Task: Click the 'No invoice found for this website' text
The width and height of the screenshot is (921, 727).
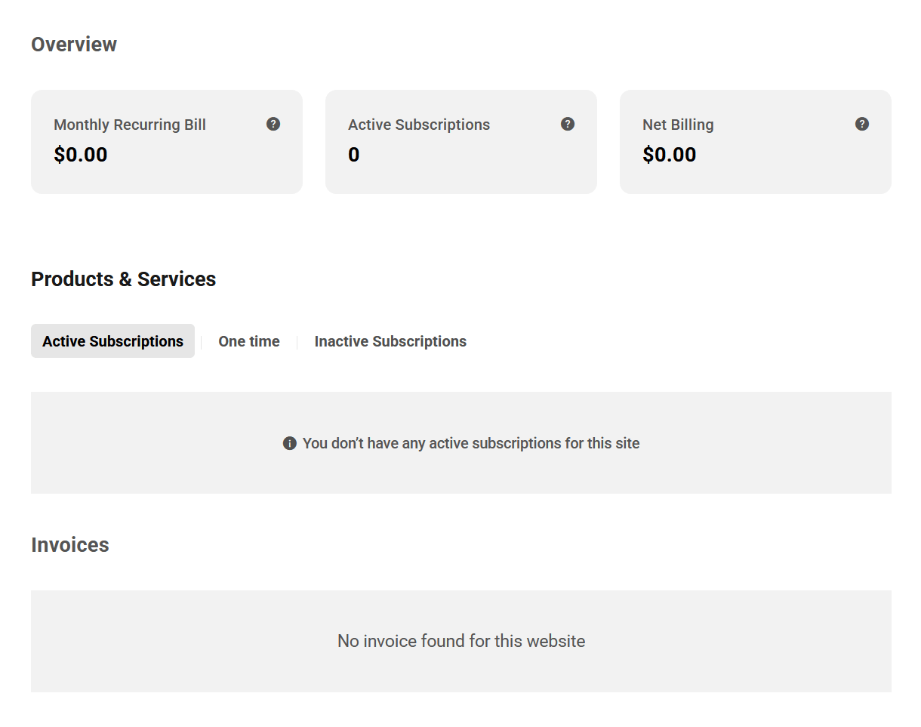Action: 461,641
